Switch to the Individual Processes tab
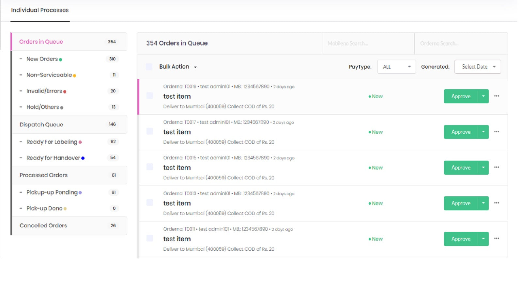The height and width of the screenshot is (294, 522). tap(40, 10)
